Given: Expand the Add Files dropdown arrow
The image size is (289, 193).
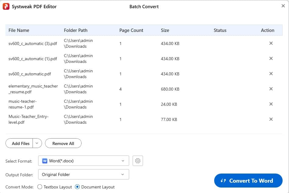Looking at the screenshot, I should [x=37, y=143].
